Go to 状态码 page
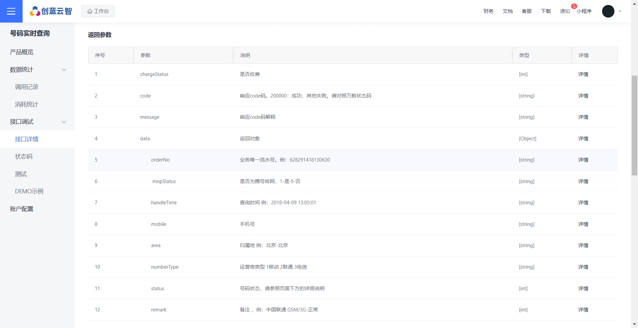This screenshot has width=638, height=328. [24, 157]
